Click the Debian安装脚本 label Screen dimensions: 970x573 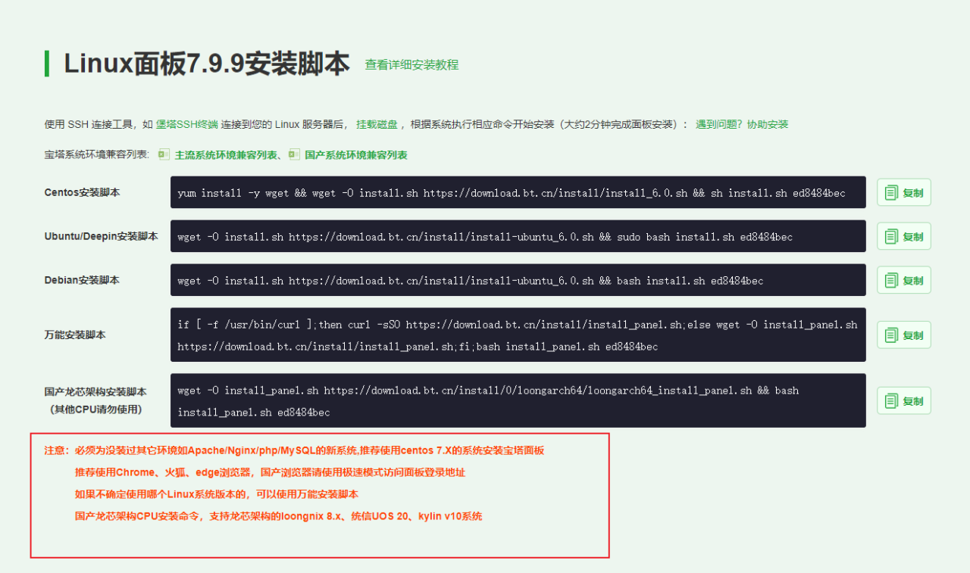click(x=82, y=280)
